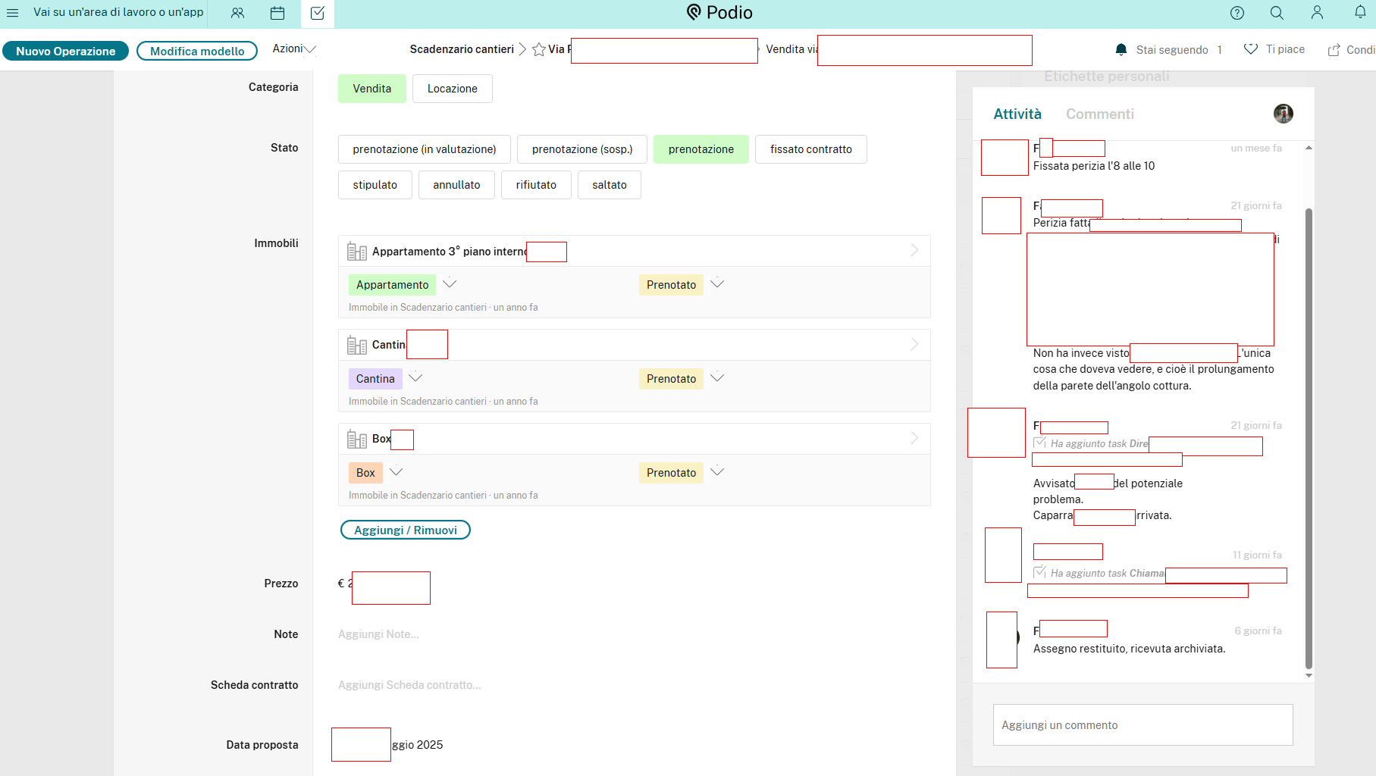Open the contacts people icon
Viewport: 1376px width, 776px height.
tap(237, 13)
